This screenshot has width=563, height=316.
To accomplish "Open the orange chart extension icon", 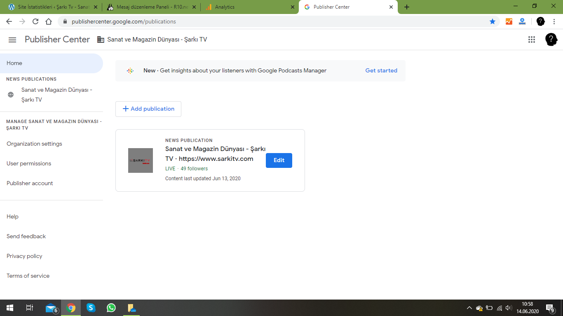I will coord(509,21).
